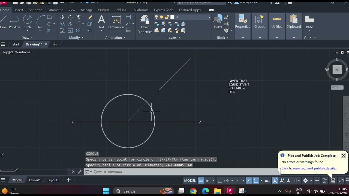
Task: Toggle layer 0 on/off lightbulb
Action: [x=157, y=17]
